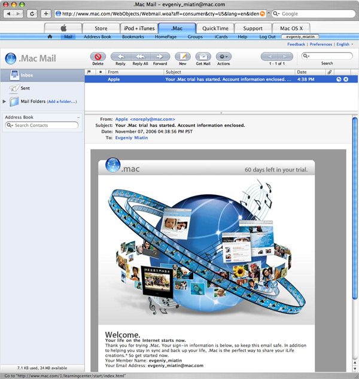
Task: Click Add a folder link
Action: pos(62,102)
